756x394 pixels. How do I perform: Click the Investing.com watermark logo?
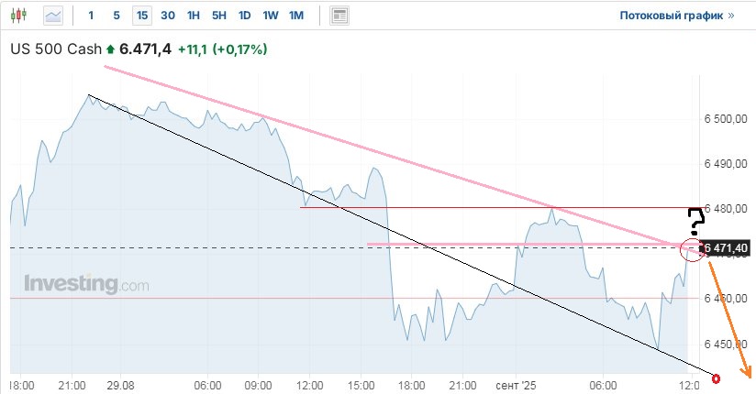point(86,284)
